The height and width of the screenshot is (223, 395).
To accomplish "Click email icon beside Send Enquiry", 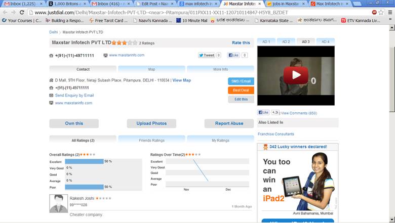I will click(51, 96).
